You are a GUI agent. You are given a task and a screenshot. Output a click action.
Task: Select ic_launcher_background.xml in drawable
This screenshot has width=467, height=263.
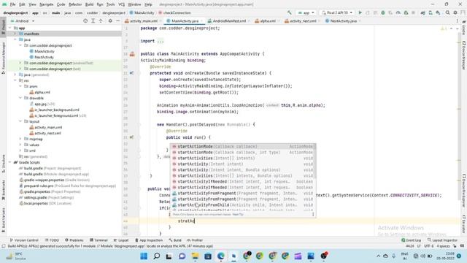57,110
